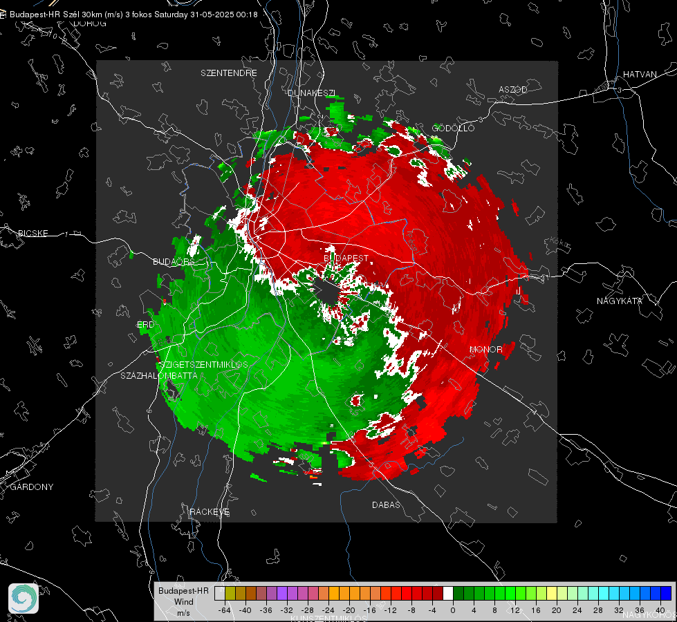Click the 'm/s' unit label in legend
This screenshot has height=622, width=677.
[183, 612]
